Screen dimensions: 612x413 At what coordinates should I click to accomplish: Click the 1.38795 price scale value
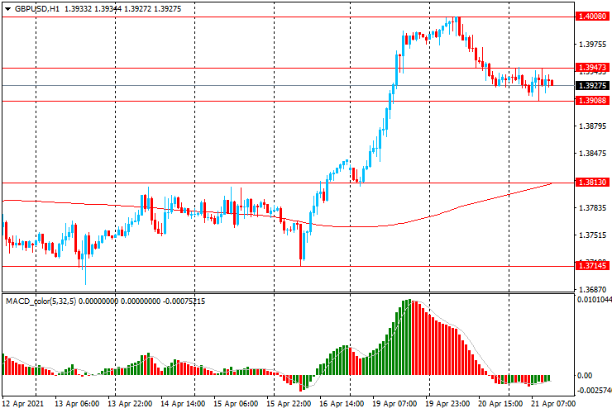[x=593, y=126]
